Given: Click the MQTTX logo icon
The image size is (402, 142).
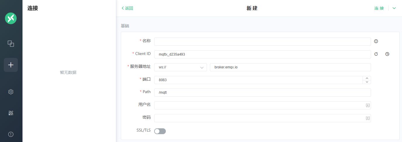Looking at the screenshot, I should point(11,18).
